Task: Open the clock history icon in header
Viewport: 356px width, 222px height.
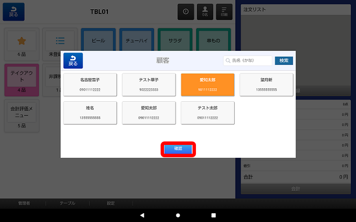Action: (x=186, y=12)
